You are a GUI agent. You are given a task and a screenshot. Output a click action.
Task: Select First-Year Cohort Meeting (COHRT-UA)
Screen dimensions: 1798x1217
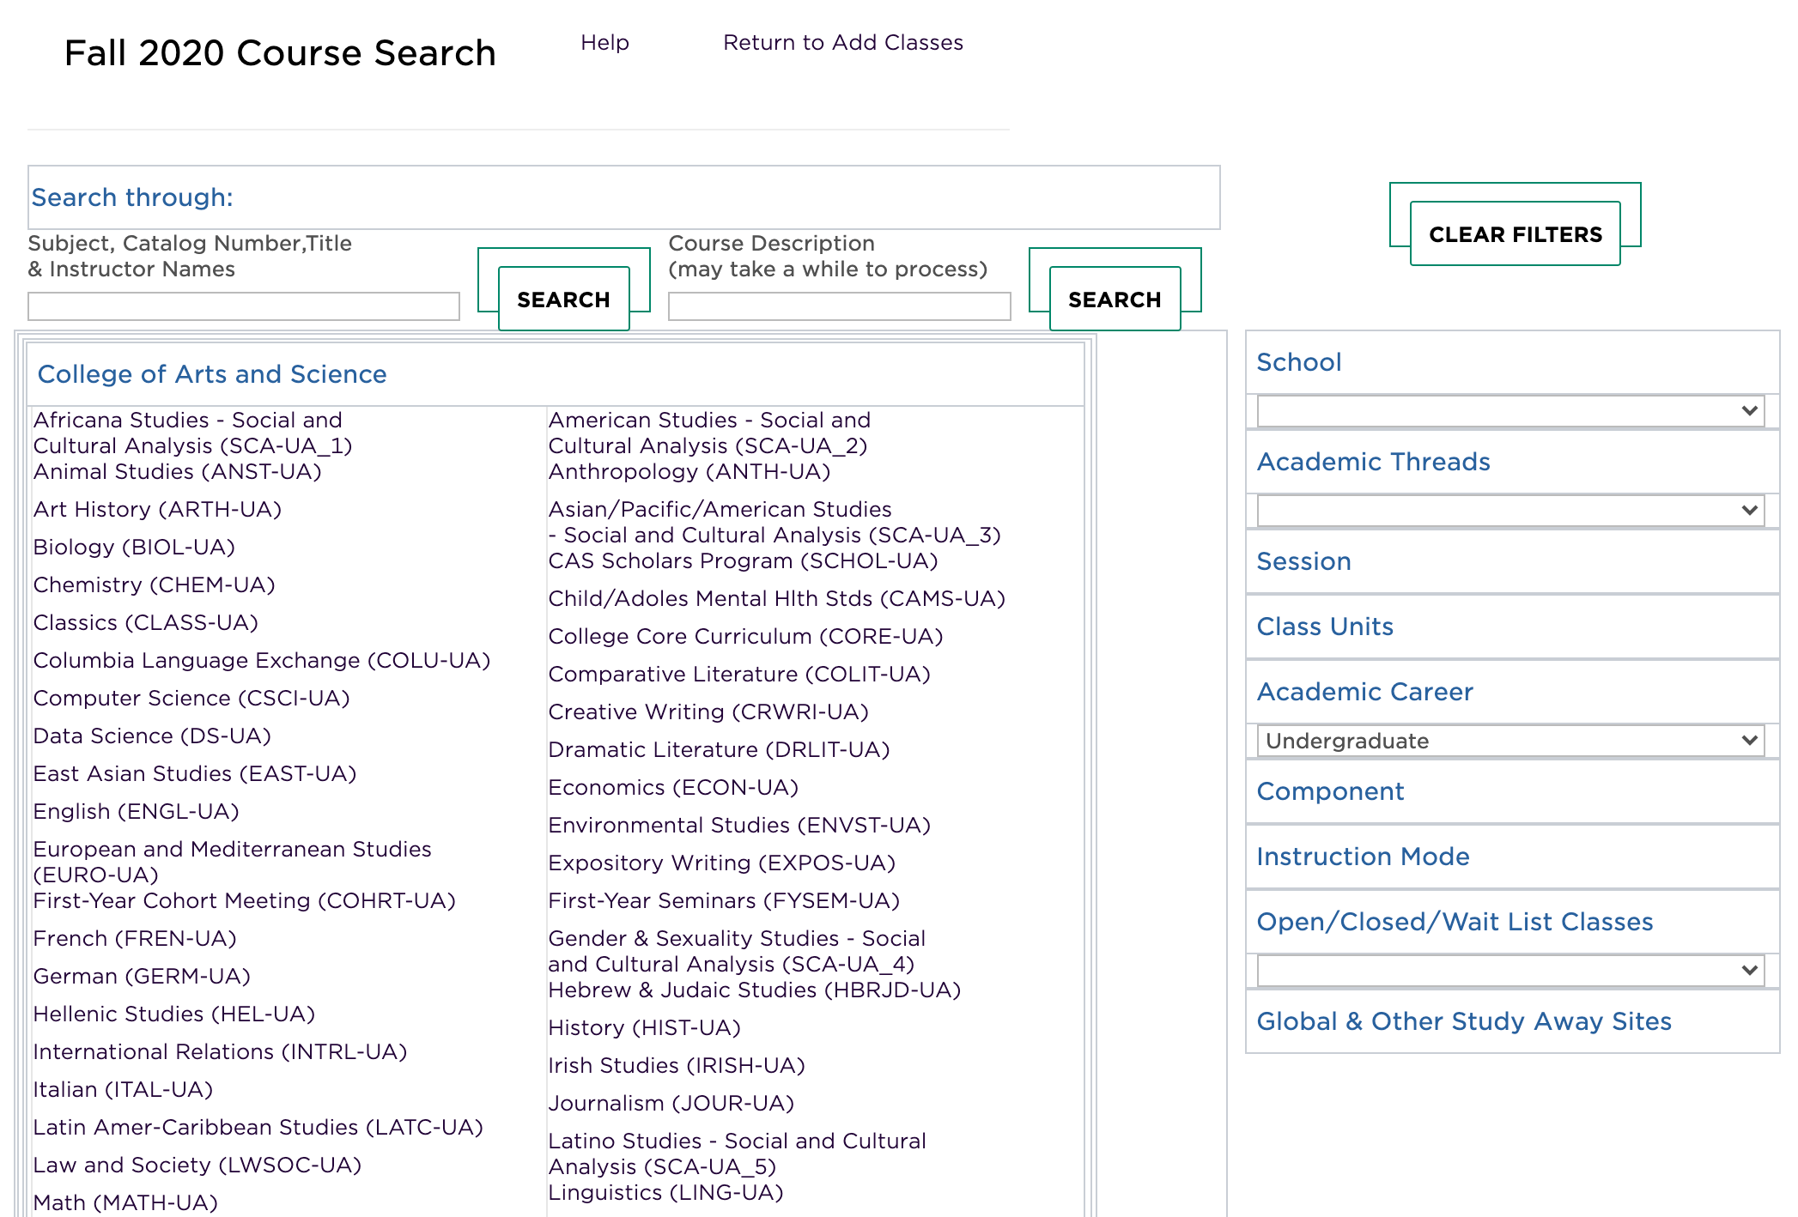coord(245,901)
